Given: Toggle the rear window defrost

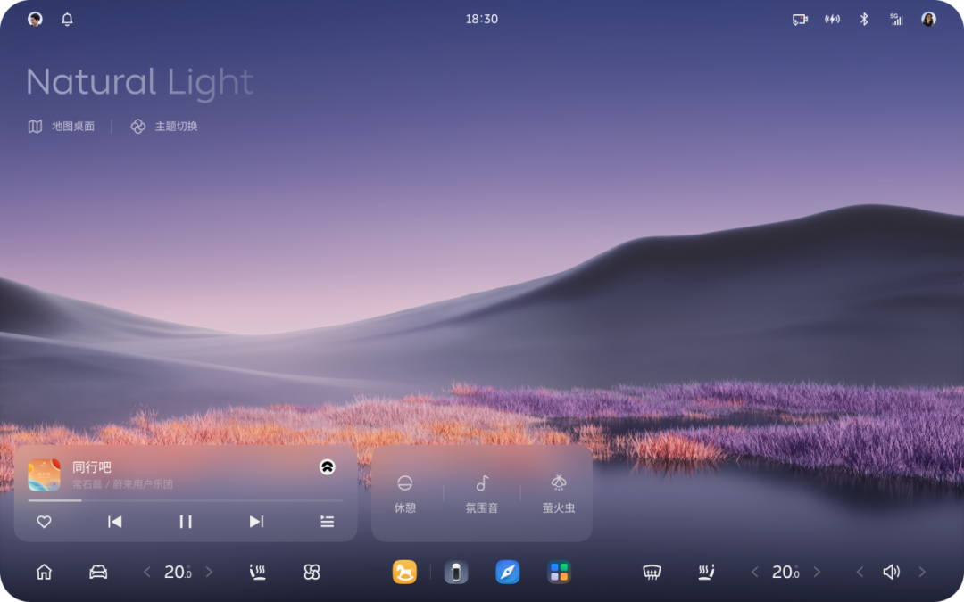Looking at the screenshot, I should (652, 572).
